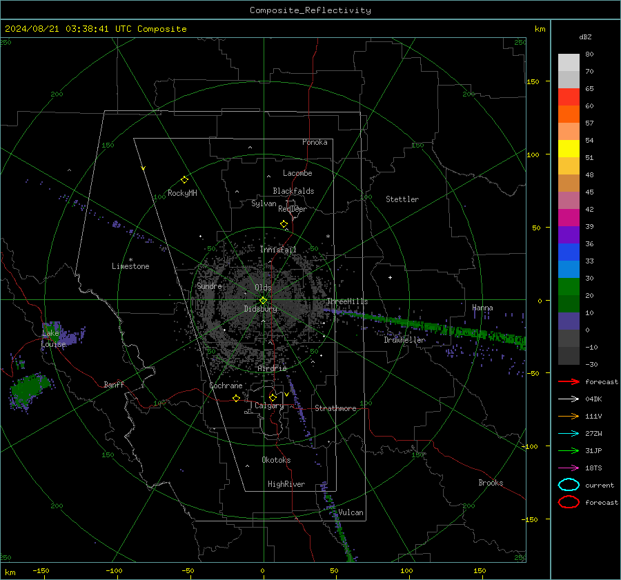621x580 pixels.
Task: Click the red forecast ellipse in legend
Action: (x=569, y=502)
